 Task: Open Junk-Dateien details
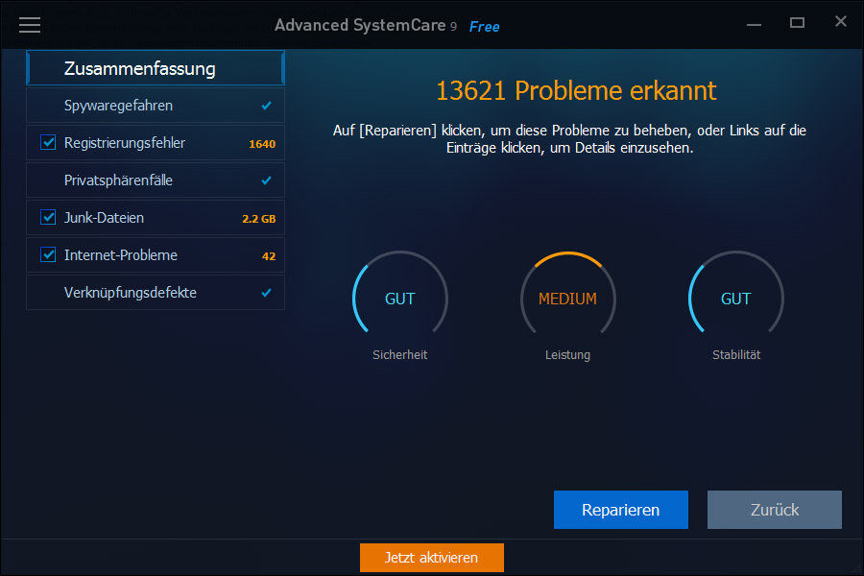point(156,218)
